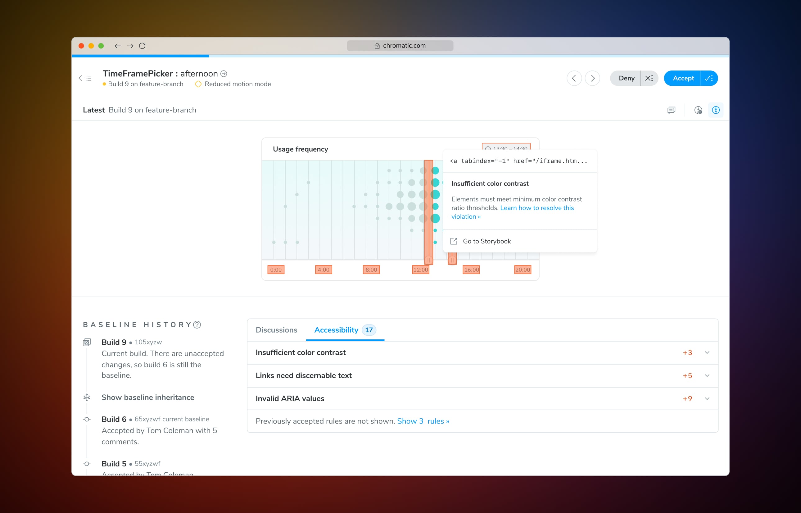Go to the previous story arrow
This screenshot has width=801, height=513.
click(x=574, y=78)
